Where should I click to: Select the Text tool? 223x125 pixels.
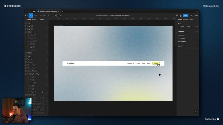pos(48,15)
